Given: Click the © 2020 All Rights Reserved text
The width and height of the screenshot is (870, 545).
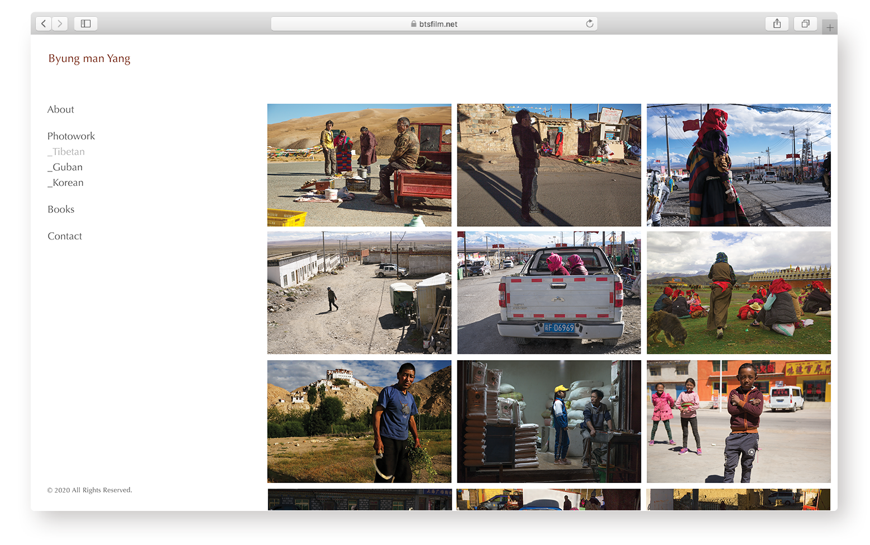Looking at the screenshot, I should pos(89,490).
